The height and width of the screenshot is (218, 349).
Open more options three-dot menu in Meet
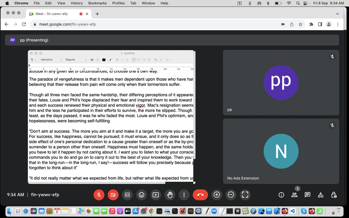coord(184,195)
